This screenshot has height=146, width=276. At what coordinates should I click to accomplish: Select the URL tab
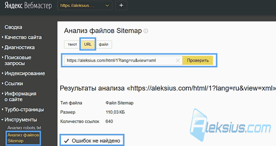88,44
